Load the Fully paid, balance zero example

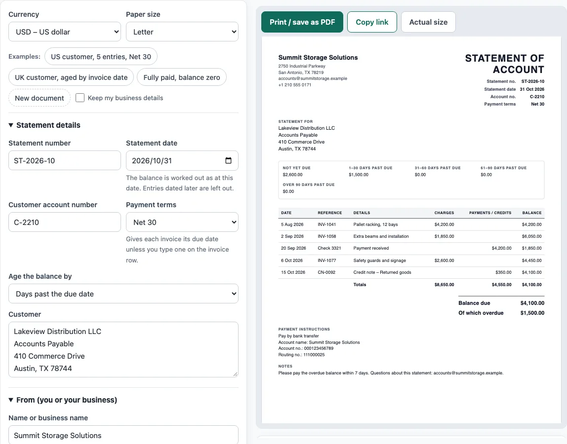click(182, 77)
